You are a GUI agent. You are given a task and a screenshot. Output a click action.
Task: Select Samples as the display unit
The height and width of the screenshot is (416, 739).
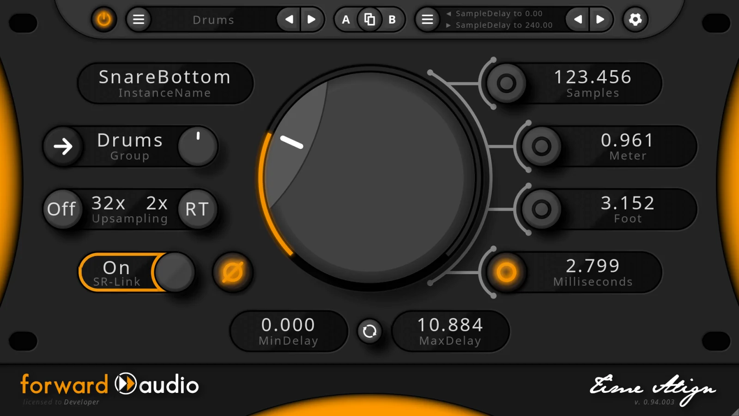click(506, 84)
